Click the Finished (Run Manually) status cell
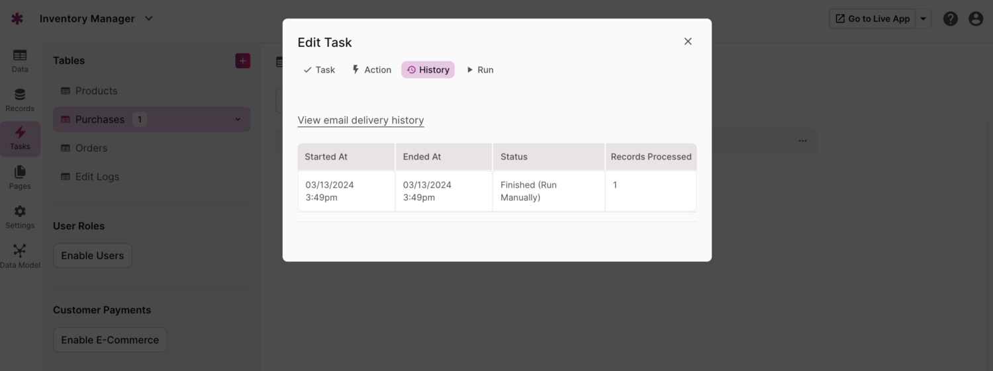Screen dimensions: 993x371 [549, 191]
